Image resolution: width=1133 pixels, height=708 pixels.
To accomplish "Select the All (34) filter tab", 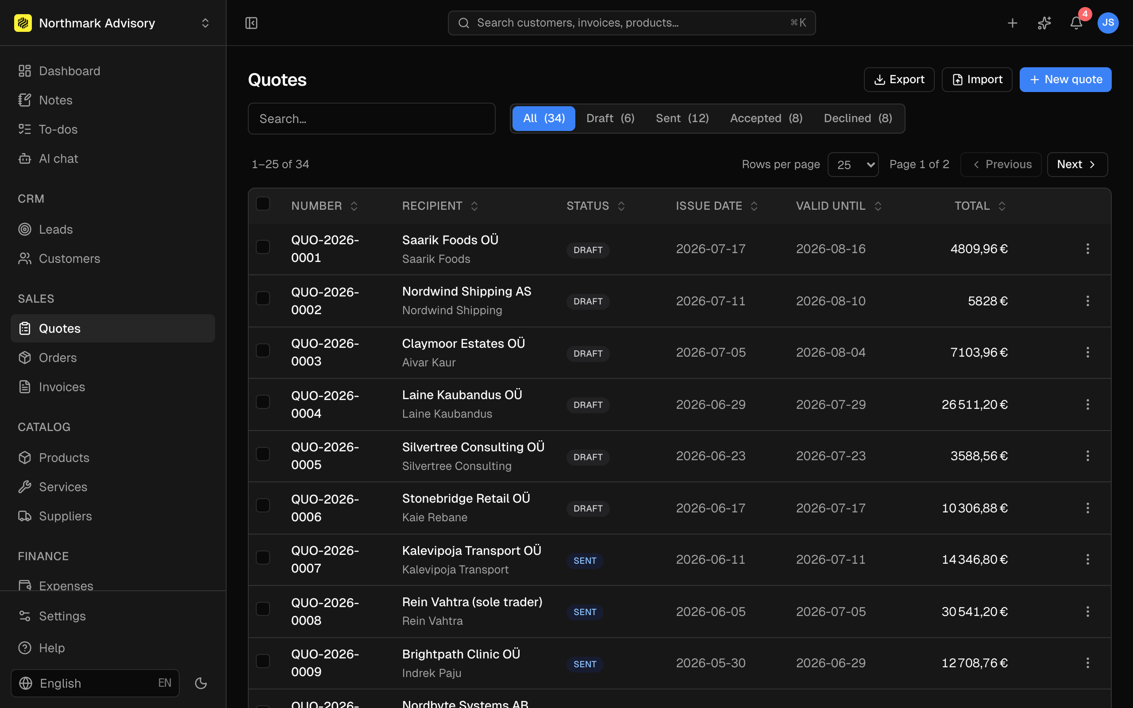I will [x=543, y=119].
